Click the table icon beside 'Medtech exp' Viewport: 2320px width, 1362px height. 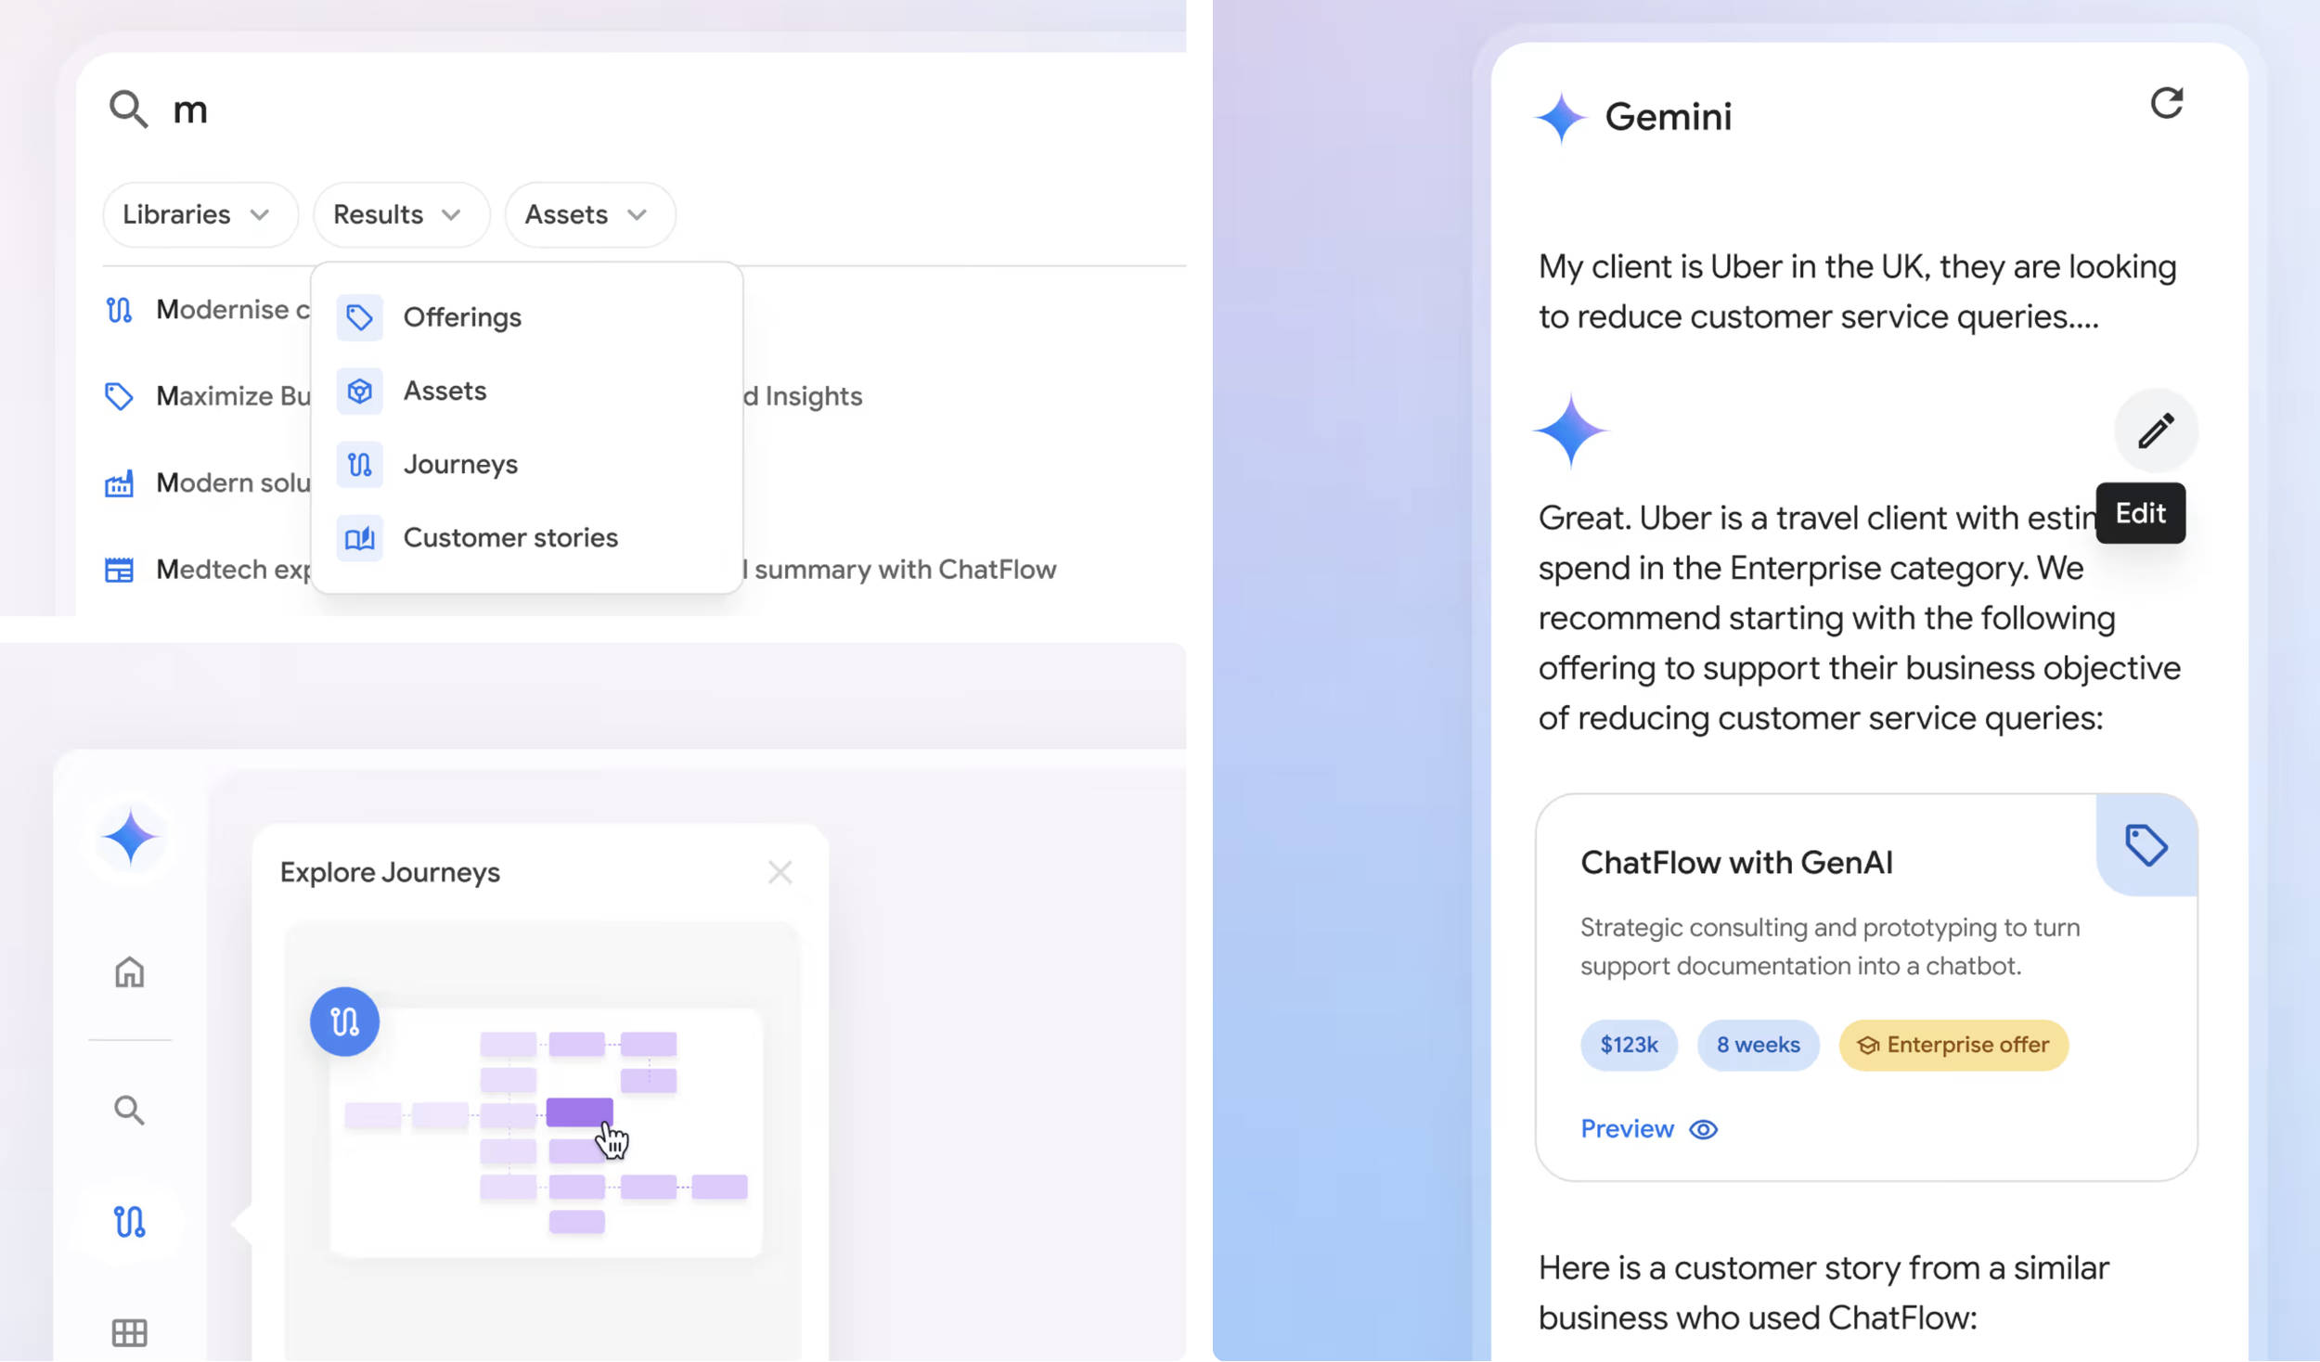(119, 570)
